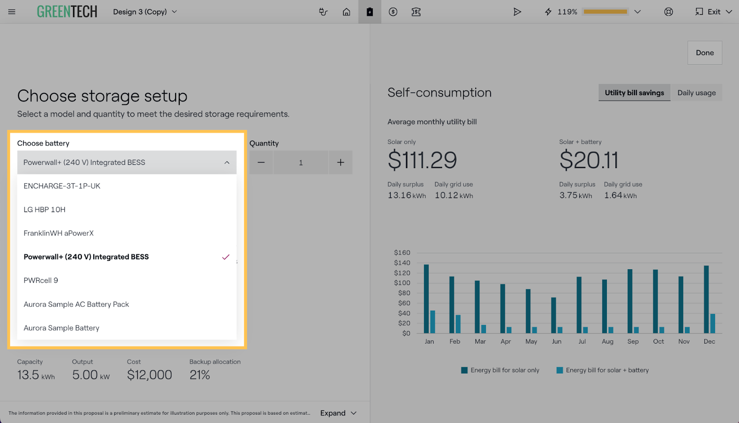Expand the Exit dropdown arrow

pos(729,12)
